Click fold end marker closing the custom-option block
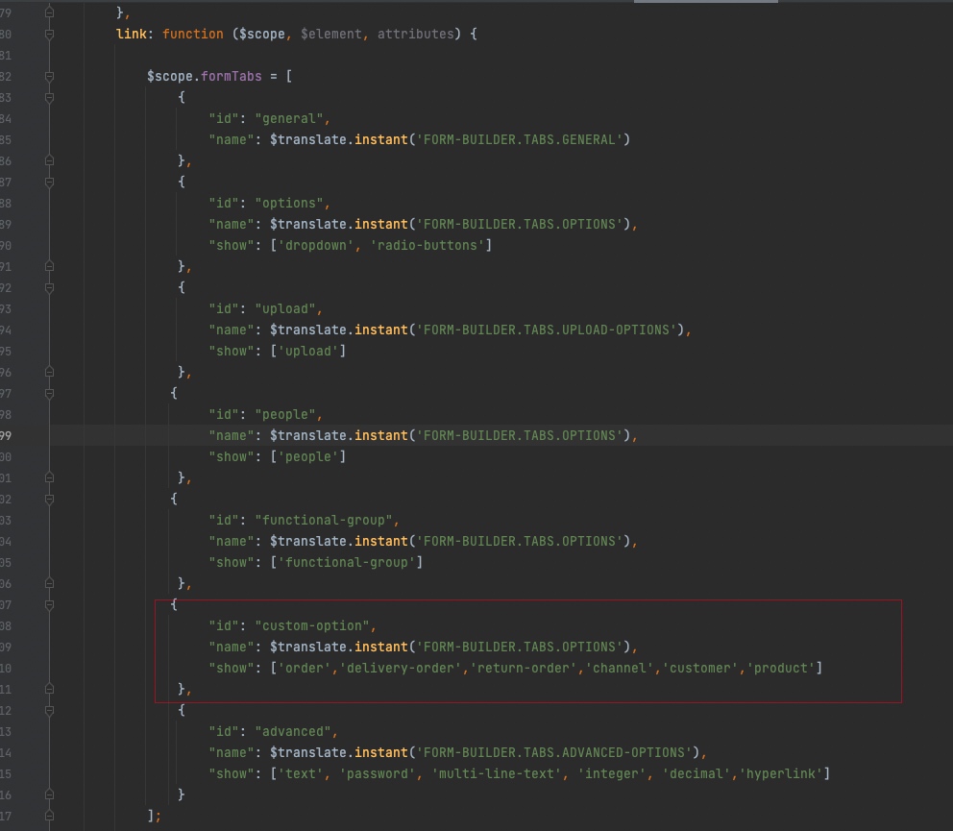 click(x=49, y=689)
